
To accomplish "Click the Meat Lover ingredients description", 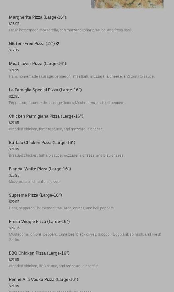I will tap(82, 77).
